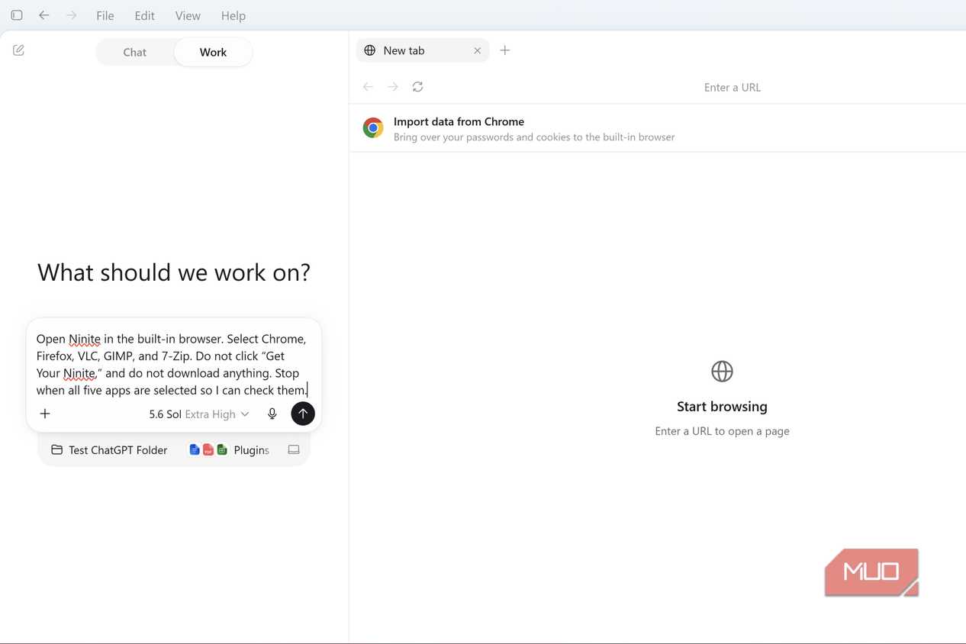
Task: Activate microphone voice input
Action: [x=272, y=414]
